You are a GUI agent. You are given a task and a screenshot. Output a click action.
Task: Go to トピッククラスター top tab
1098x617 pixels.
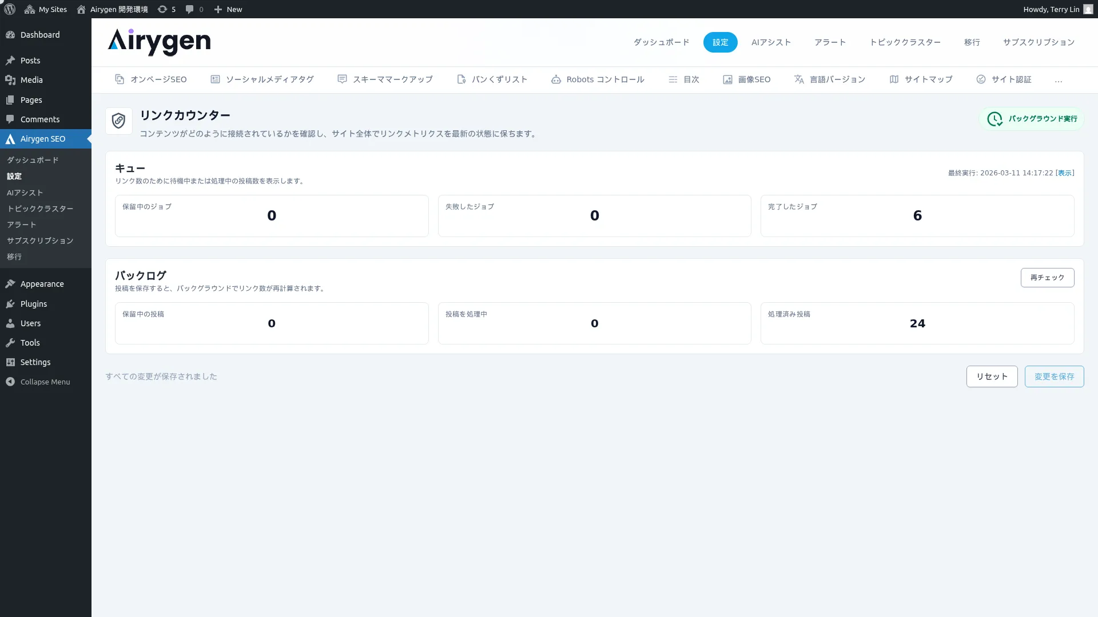905,42
